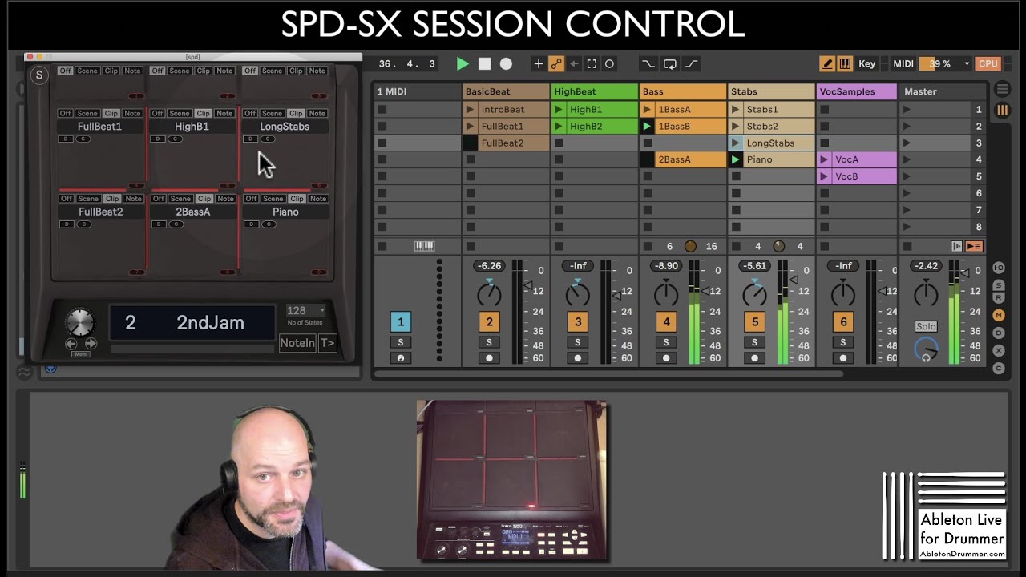Image resolution: width=1026 pixels, height=577 pixels.
Task: Launch the HighB2 clip
Action: coord(559,126)
